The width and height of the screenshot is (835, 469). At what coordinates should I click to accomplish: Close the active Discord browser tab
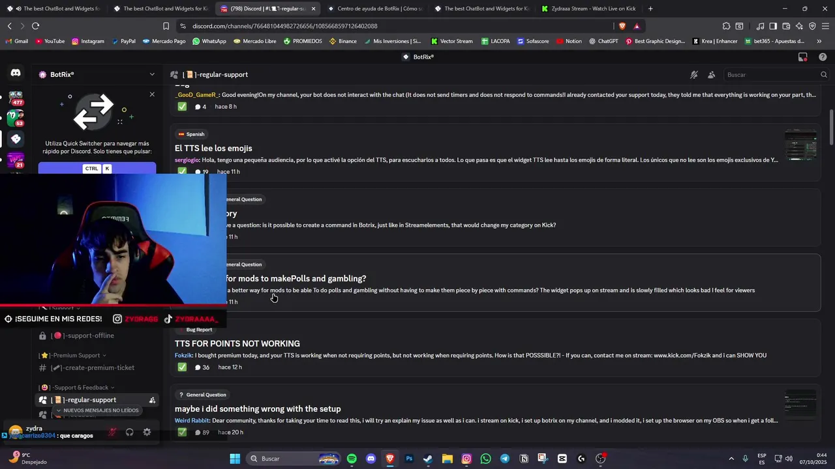[x=313, y=8]
